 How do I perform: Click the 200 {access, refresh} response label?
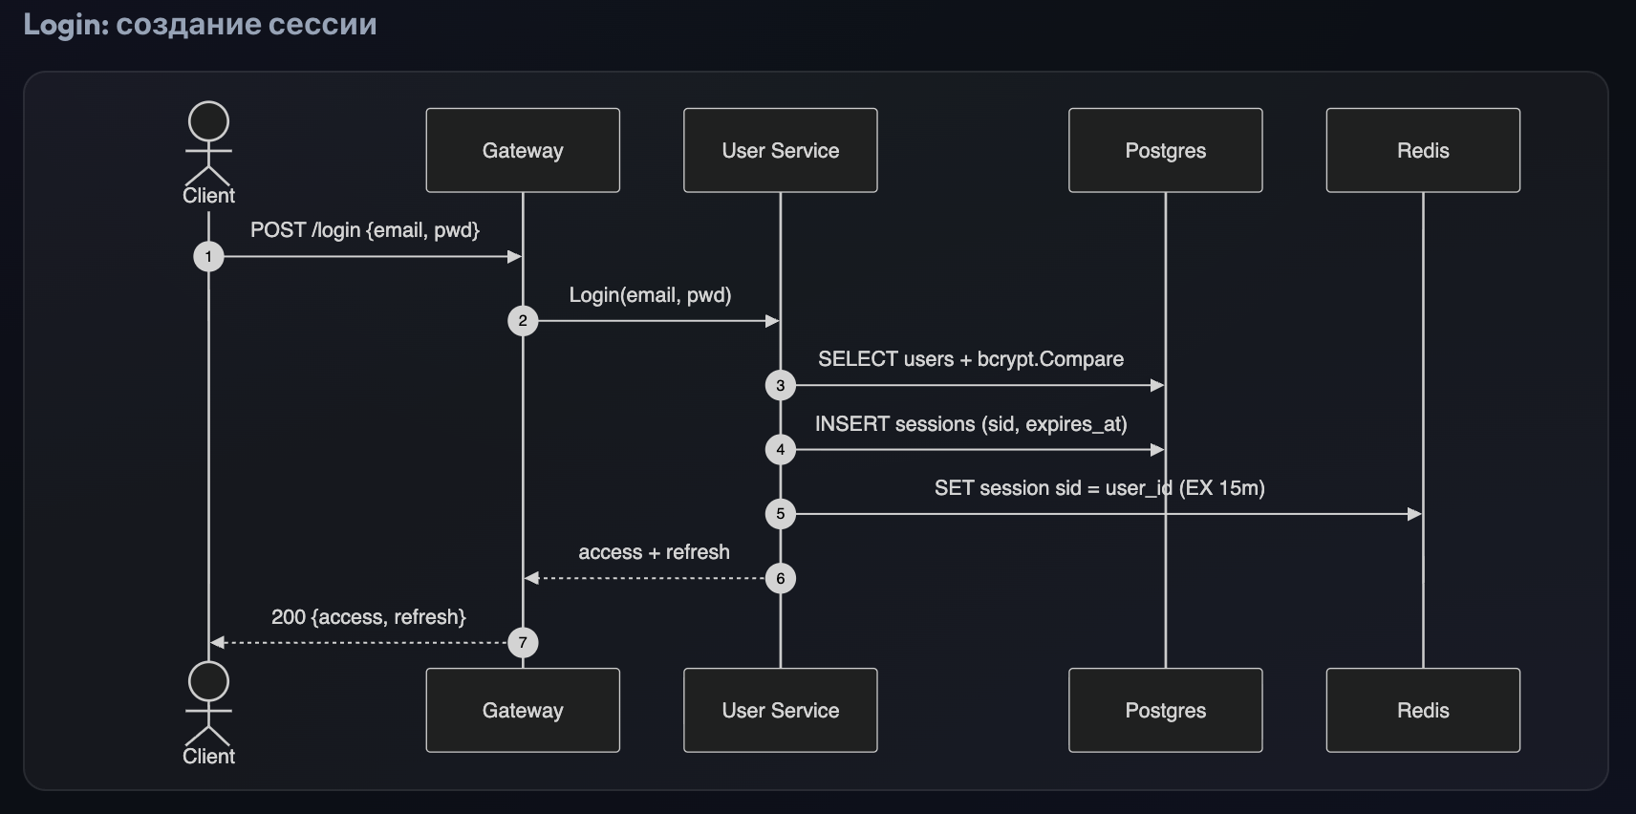tap(369, 617)
